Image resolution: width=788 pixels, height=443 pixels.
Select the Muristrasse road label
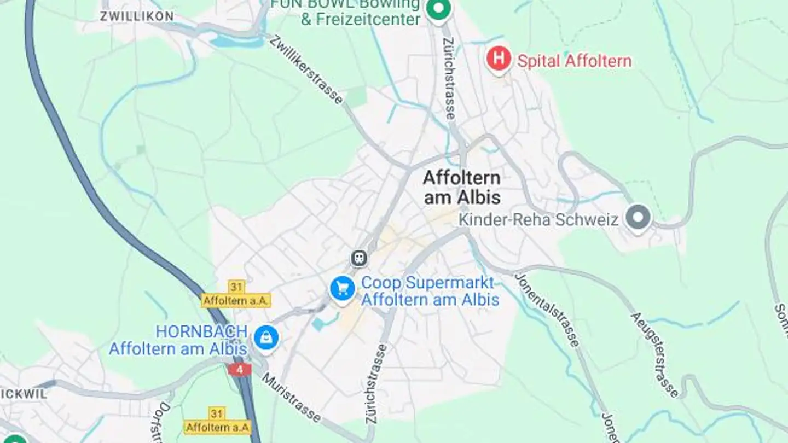pos(291,398)
